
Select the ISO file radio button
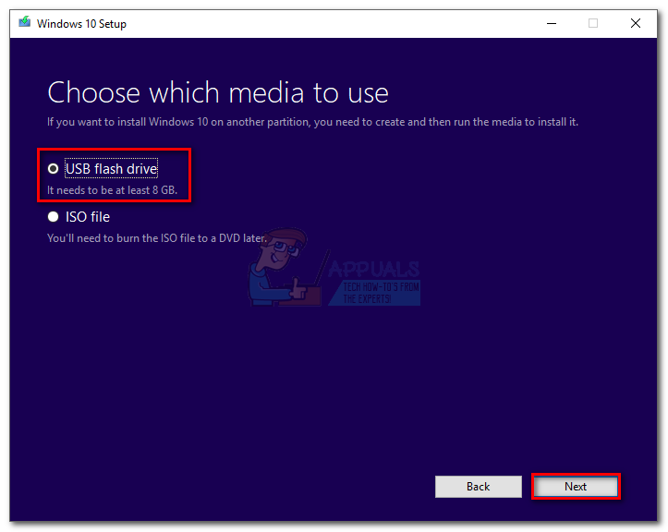(x=53, y=217)
